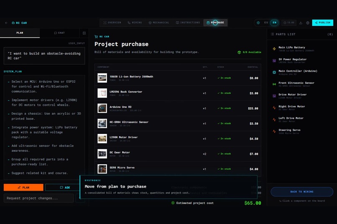The height and width of the screenshot is (224, 337).
Task: Click the download icon in top bar
Action: (x=301, y=23)
